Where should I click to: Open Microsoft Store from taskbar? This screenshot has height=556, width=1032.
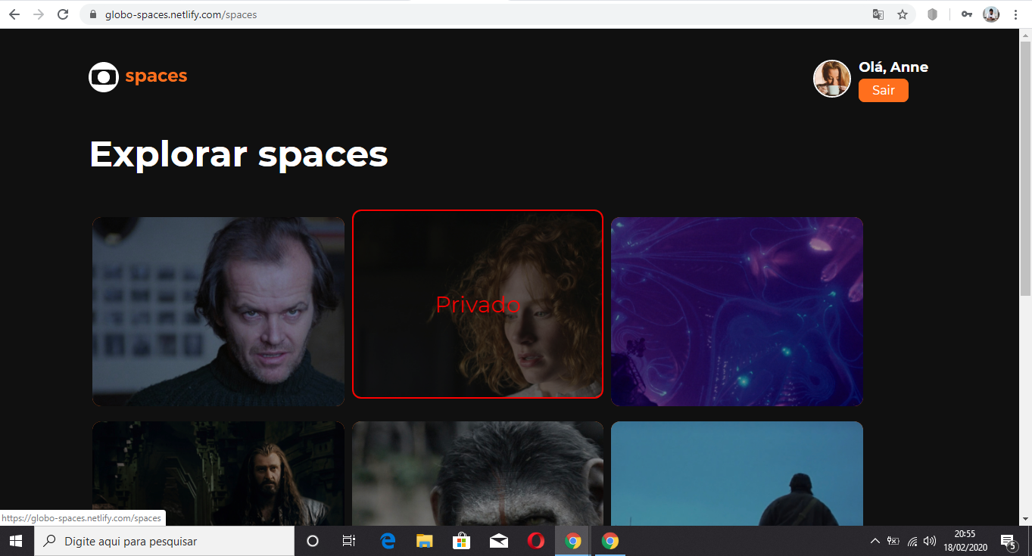tap(461, 541)
